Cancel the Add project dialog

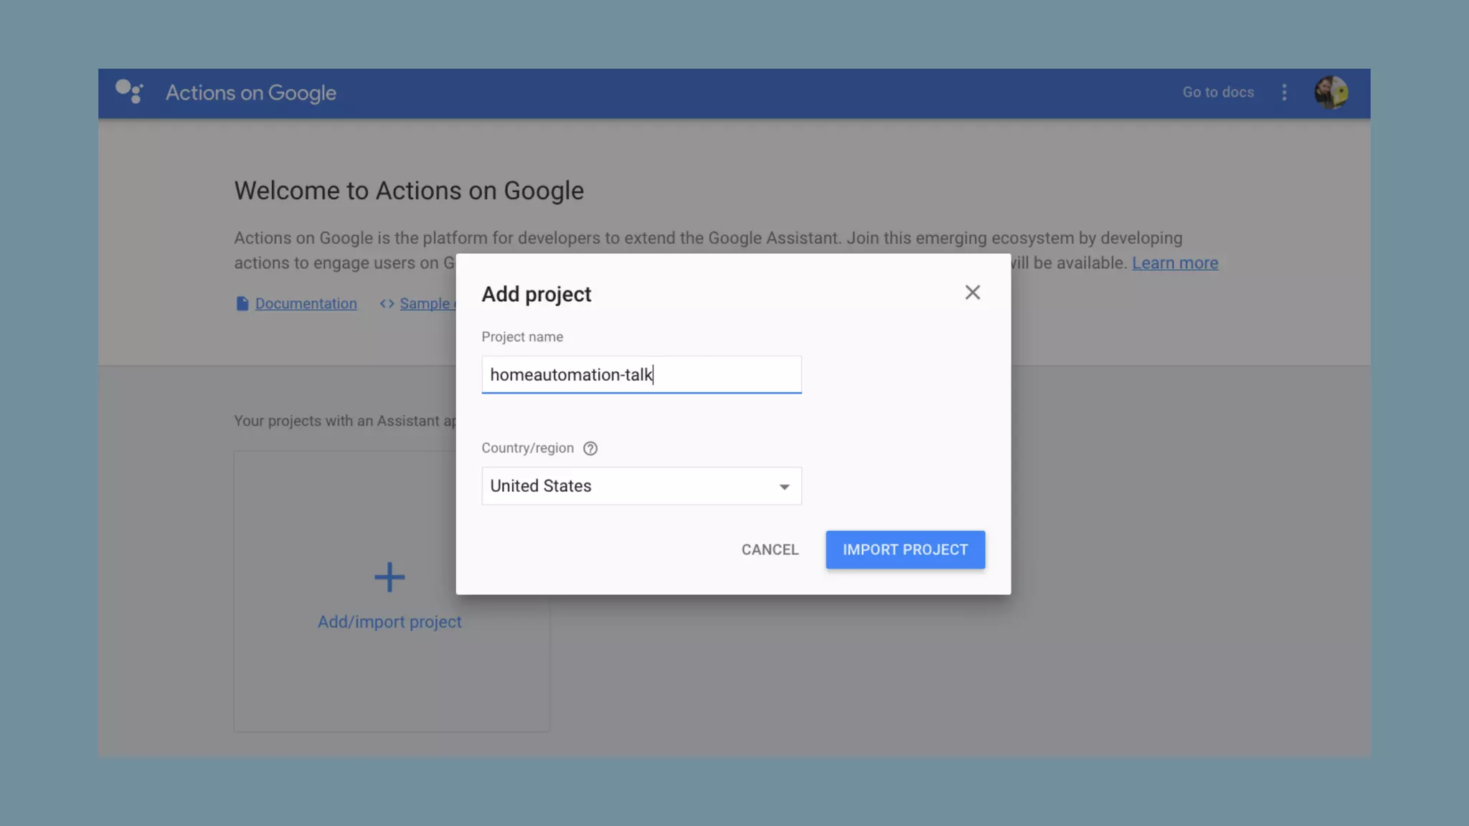(x=769, y=550)
